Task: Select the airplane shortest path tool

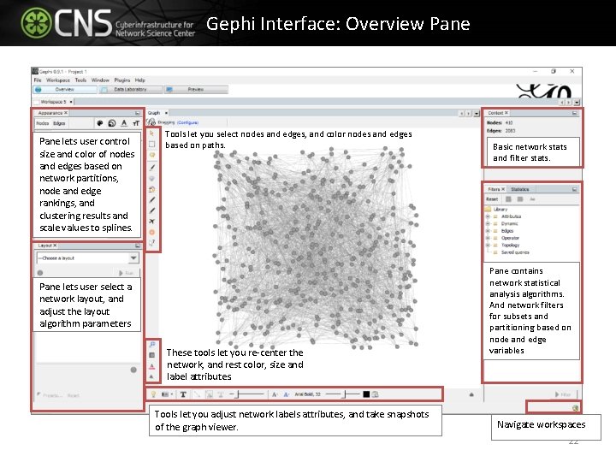Action: 152,222
